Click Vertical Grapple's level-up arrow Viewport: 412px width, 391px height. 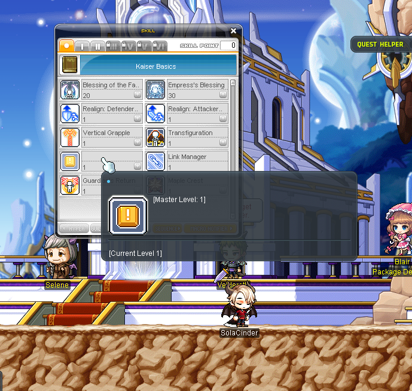click(138, 142)
